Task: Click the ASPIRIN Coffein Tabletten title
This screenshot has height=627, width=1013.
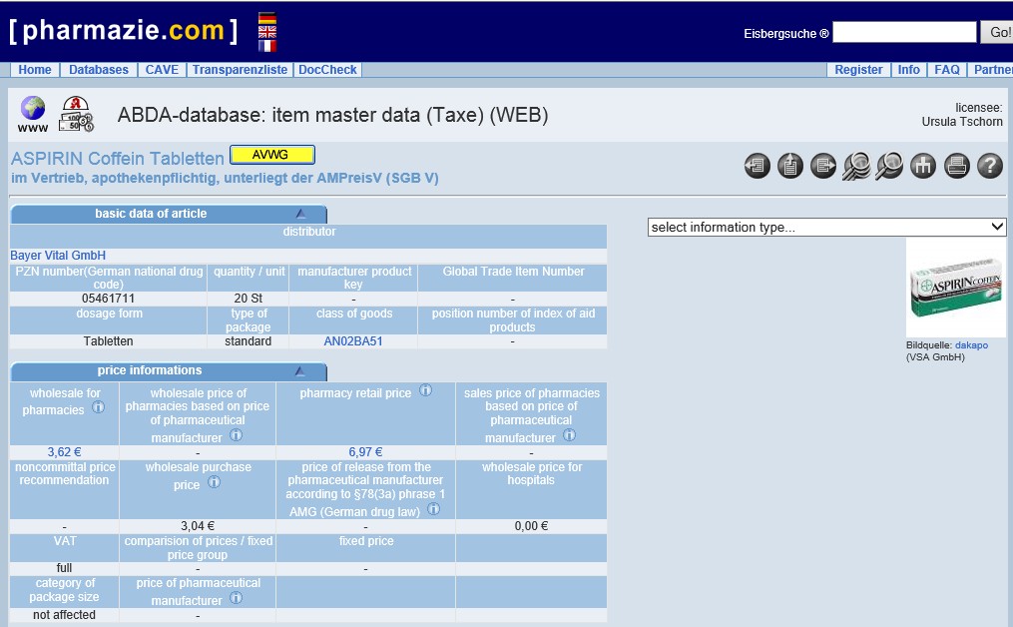Action: (117, 159)
